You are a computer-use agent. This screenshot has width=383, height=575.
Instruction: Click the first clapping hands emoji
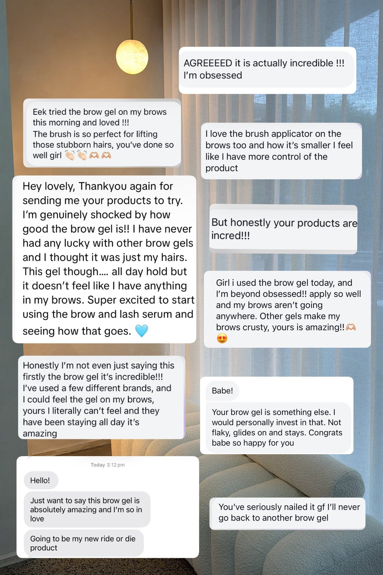click(x=70, y=155)
